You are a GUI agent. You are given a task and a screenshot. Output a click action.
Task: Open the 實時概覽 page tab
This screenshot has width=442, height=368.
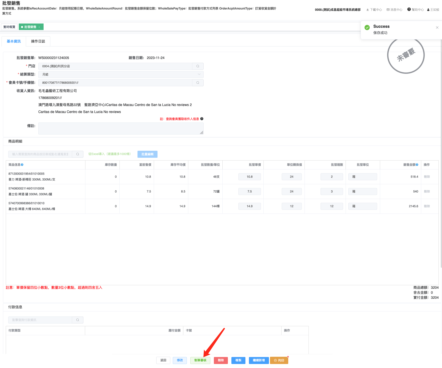[x=9, y=27]
